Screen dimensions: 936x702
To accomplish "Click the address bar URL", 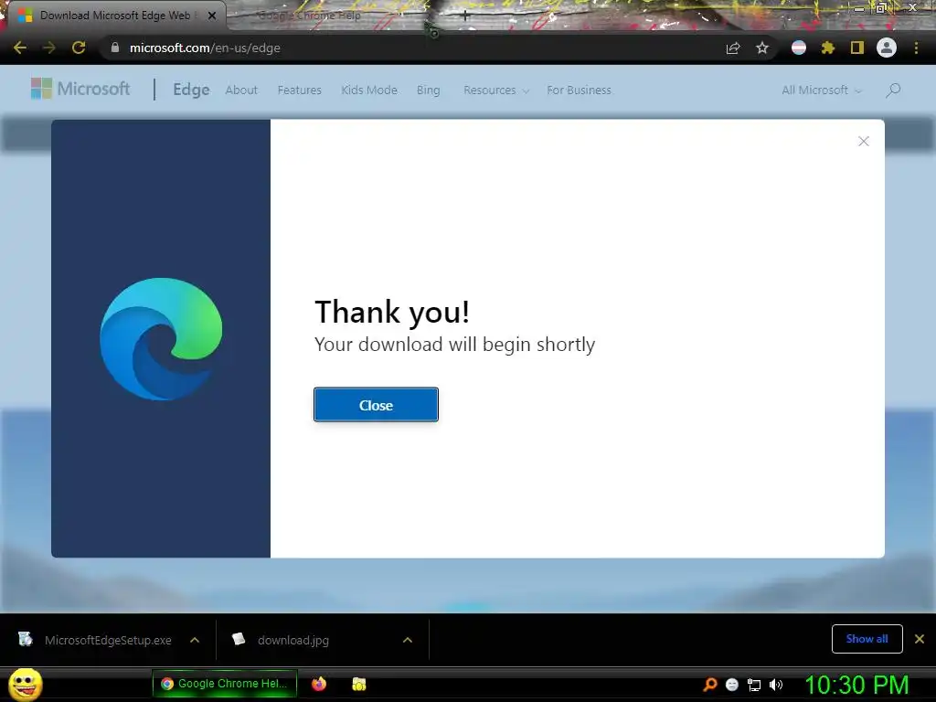I will pos(205,48).
